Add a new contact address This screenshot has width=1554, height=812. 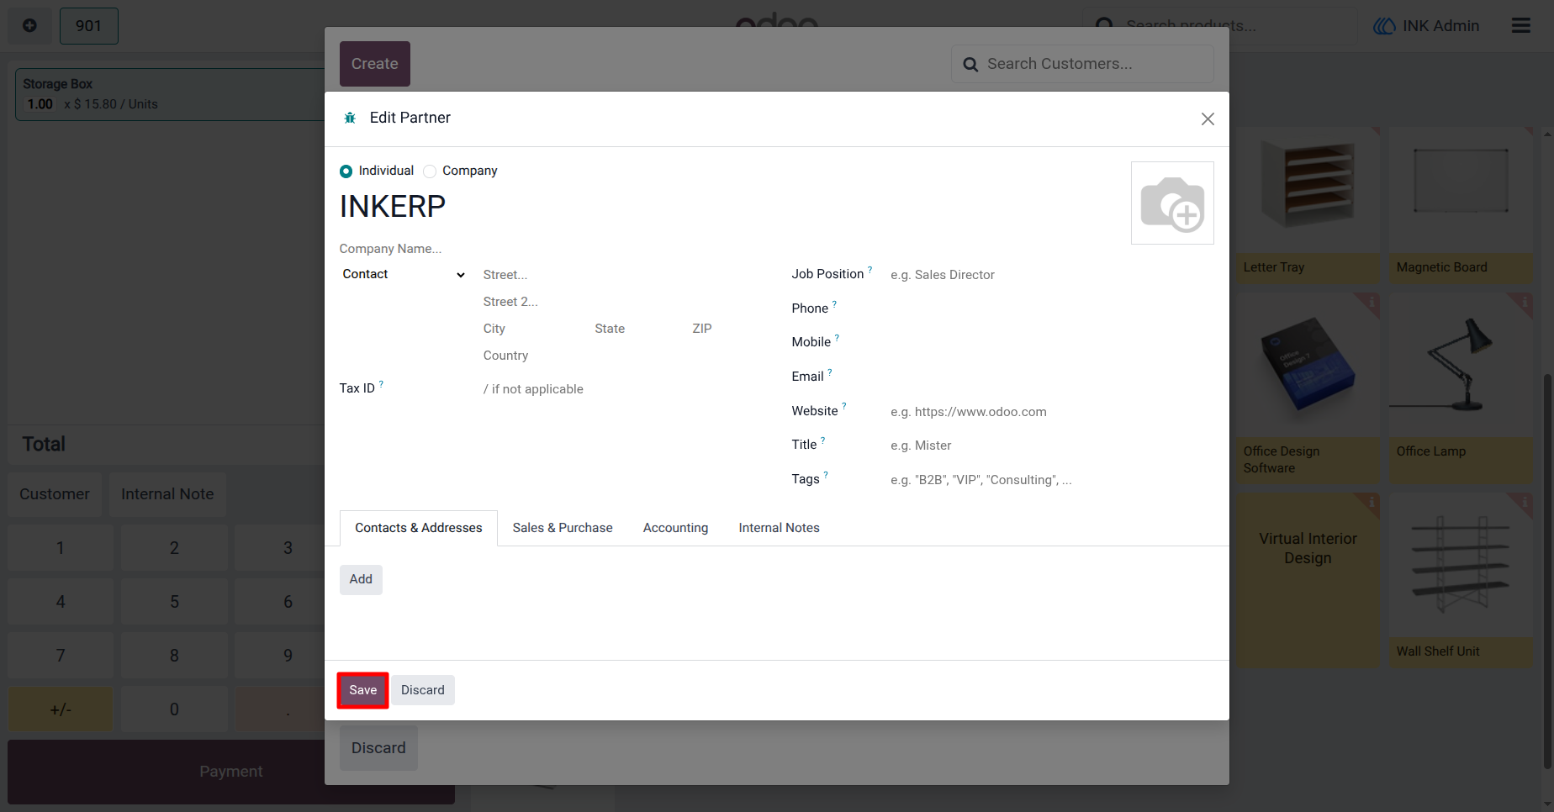(x=361, y=579)
